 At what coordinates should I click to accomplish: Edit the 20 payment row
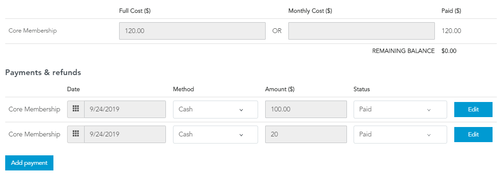473,134
